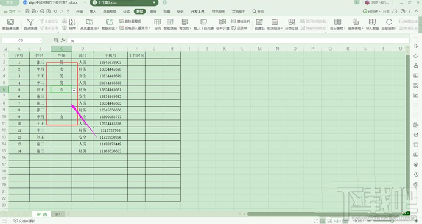This screenshot has height=224, width=422.
Task: Enable 自动筛选 auto filter
Action: click(30, 24)
